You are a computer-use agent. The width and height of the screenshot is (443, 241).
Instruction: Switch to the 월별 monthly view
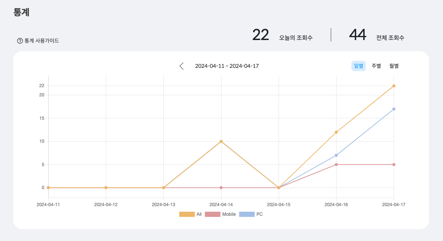coord(394,66)
